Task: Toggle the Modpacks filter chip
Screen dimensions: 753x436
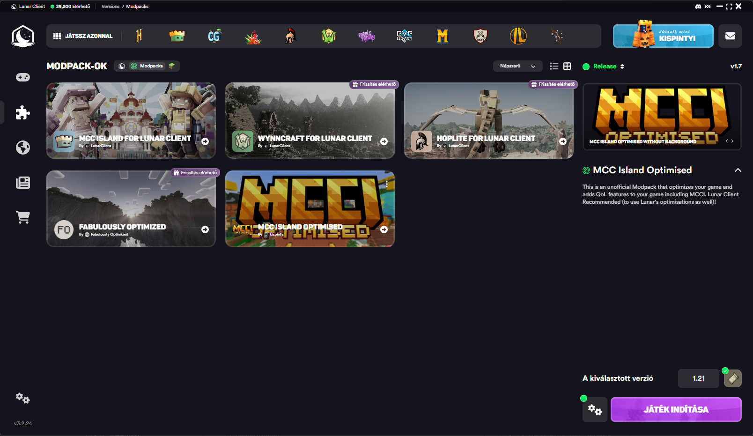Action: pyautogui.click(x=147, y=66)
